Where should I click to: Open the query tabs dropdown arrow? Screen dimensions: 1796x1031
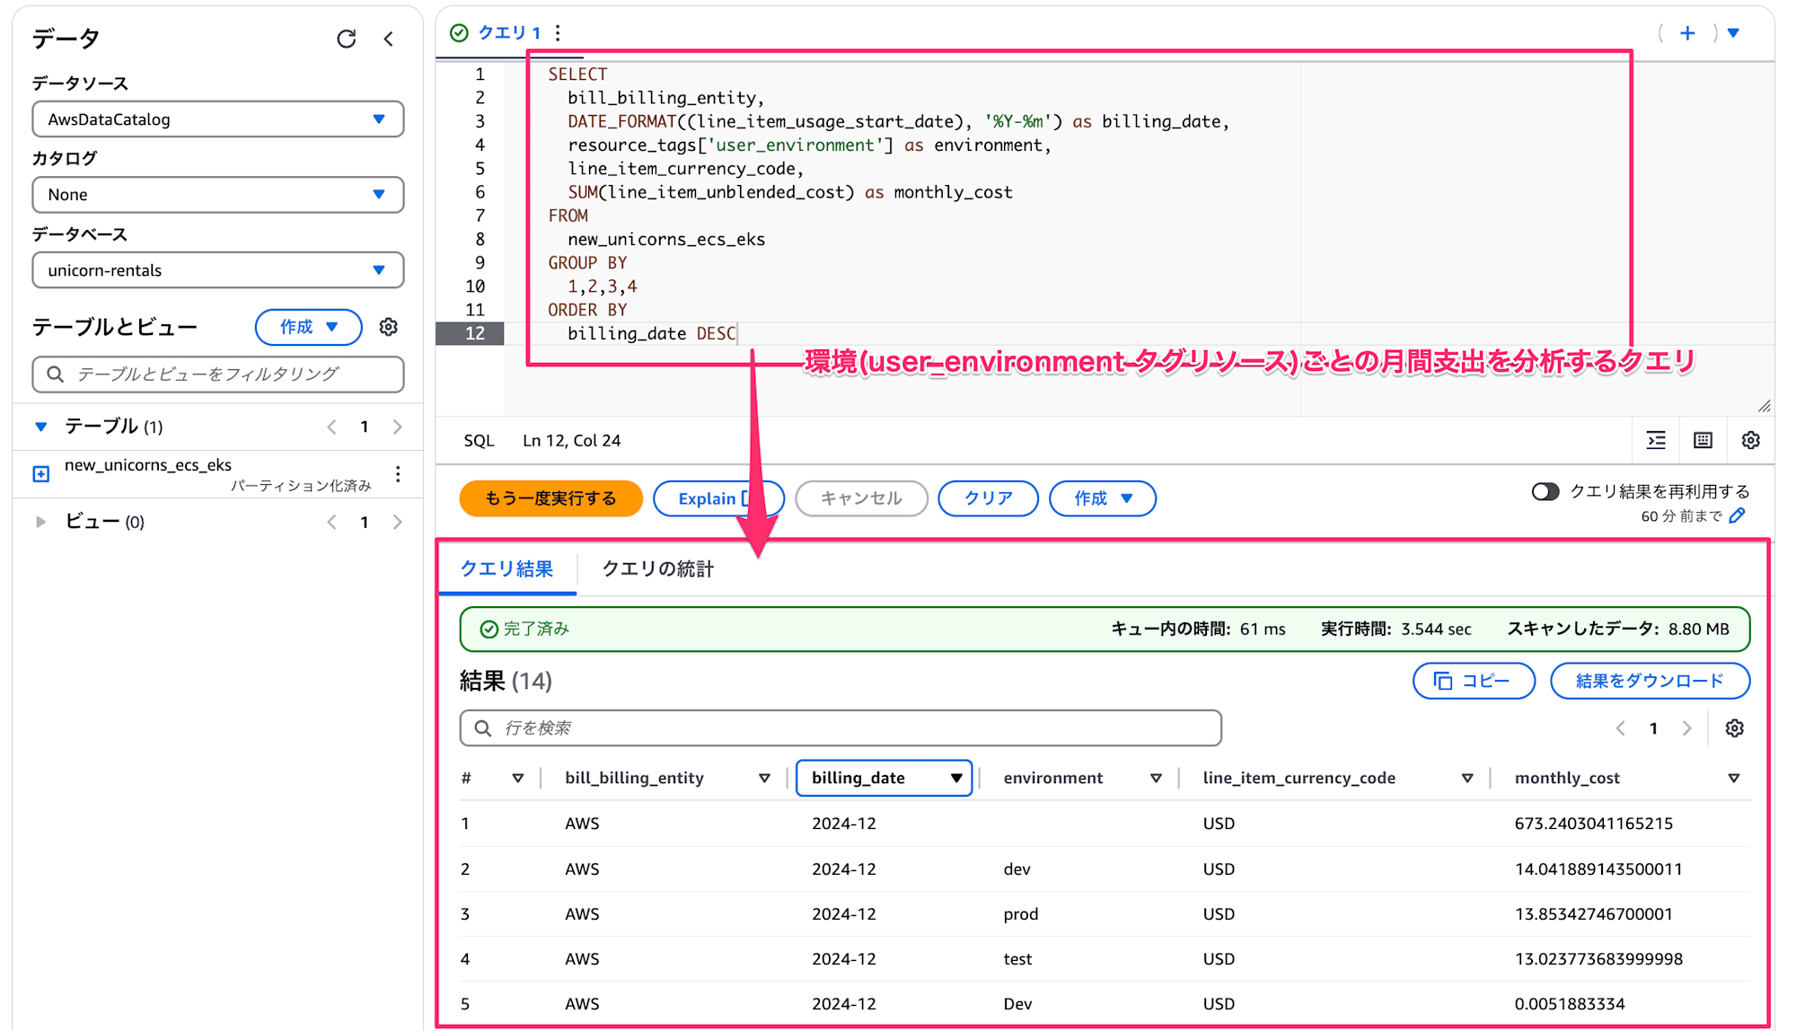pos(1734,33)
